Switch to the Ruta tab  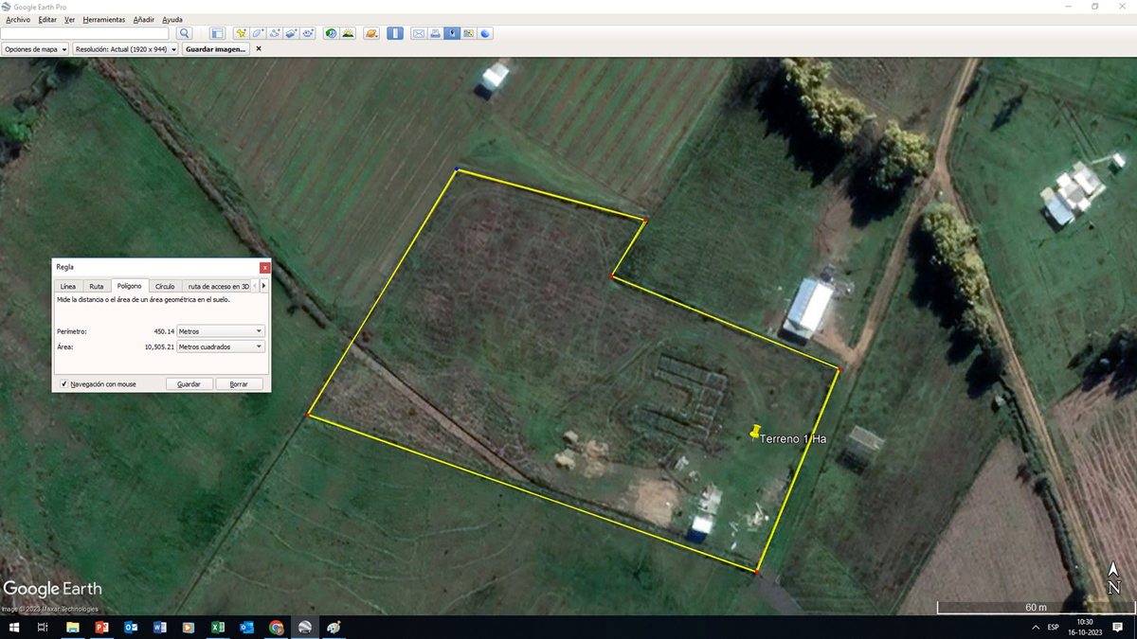pos(97,286)
